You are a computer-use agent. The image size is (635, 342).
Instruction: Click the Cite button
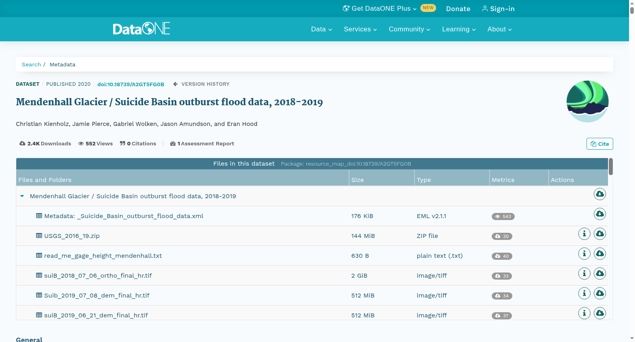[x=600, y=144]
